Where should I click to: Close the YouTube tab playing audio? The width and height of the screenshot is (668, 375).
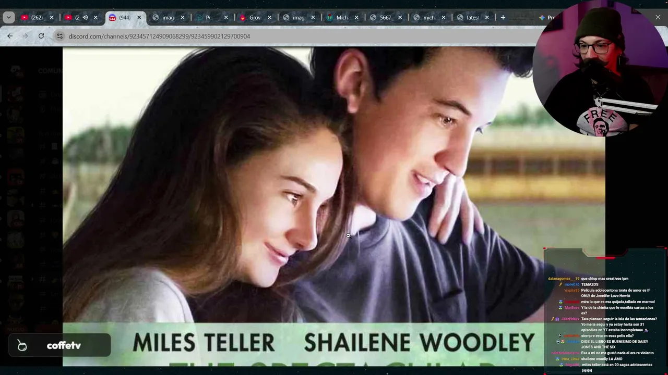[96, 17]
